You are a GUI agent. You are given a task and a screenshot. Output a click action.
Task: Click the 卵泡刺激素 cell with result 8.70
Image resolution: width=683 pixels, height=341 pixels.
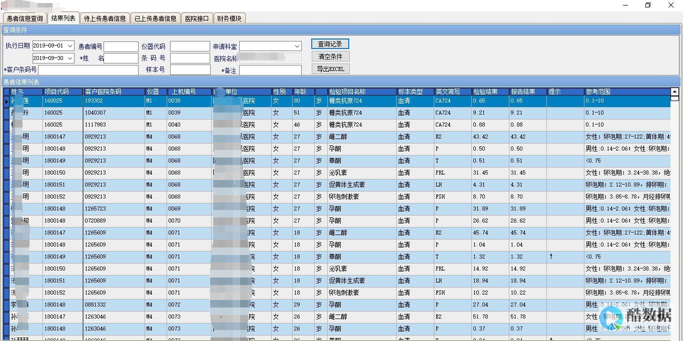362,196
